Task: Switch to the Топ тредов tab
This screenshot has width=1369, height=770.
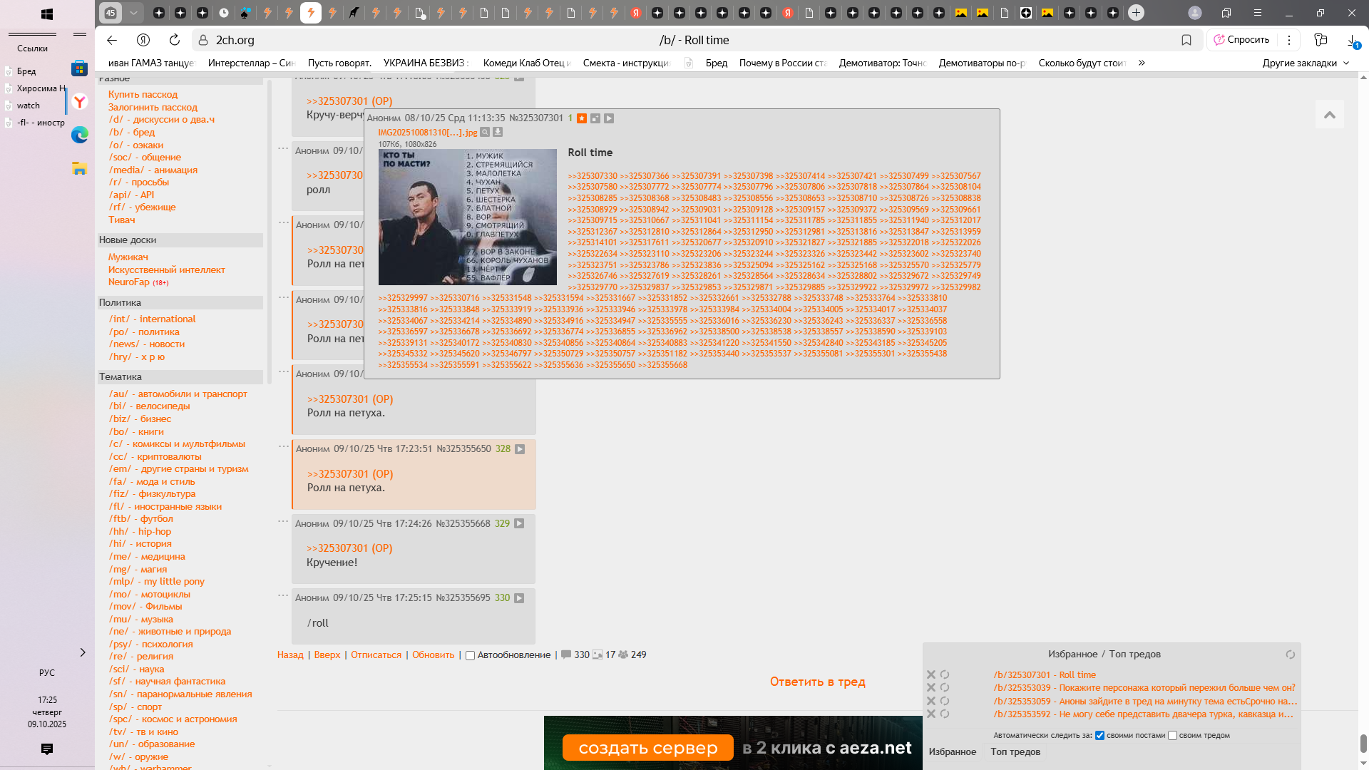Action: click(x=1015, y=751)
